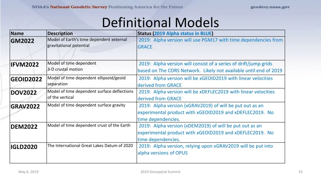
Task: Click GEOID2022 status mentioning xGEOID2019 linear velocities
Action: [205, 82]
